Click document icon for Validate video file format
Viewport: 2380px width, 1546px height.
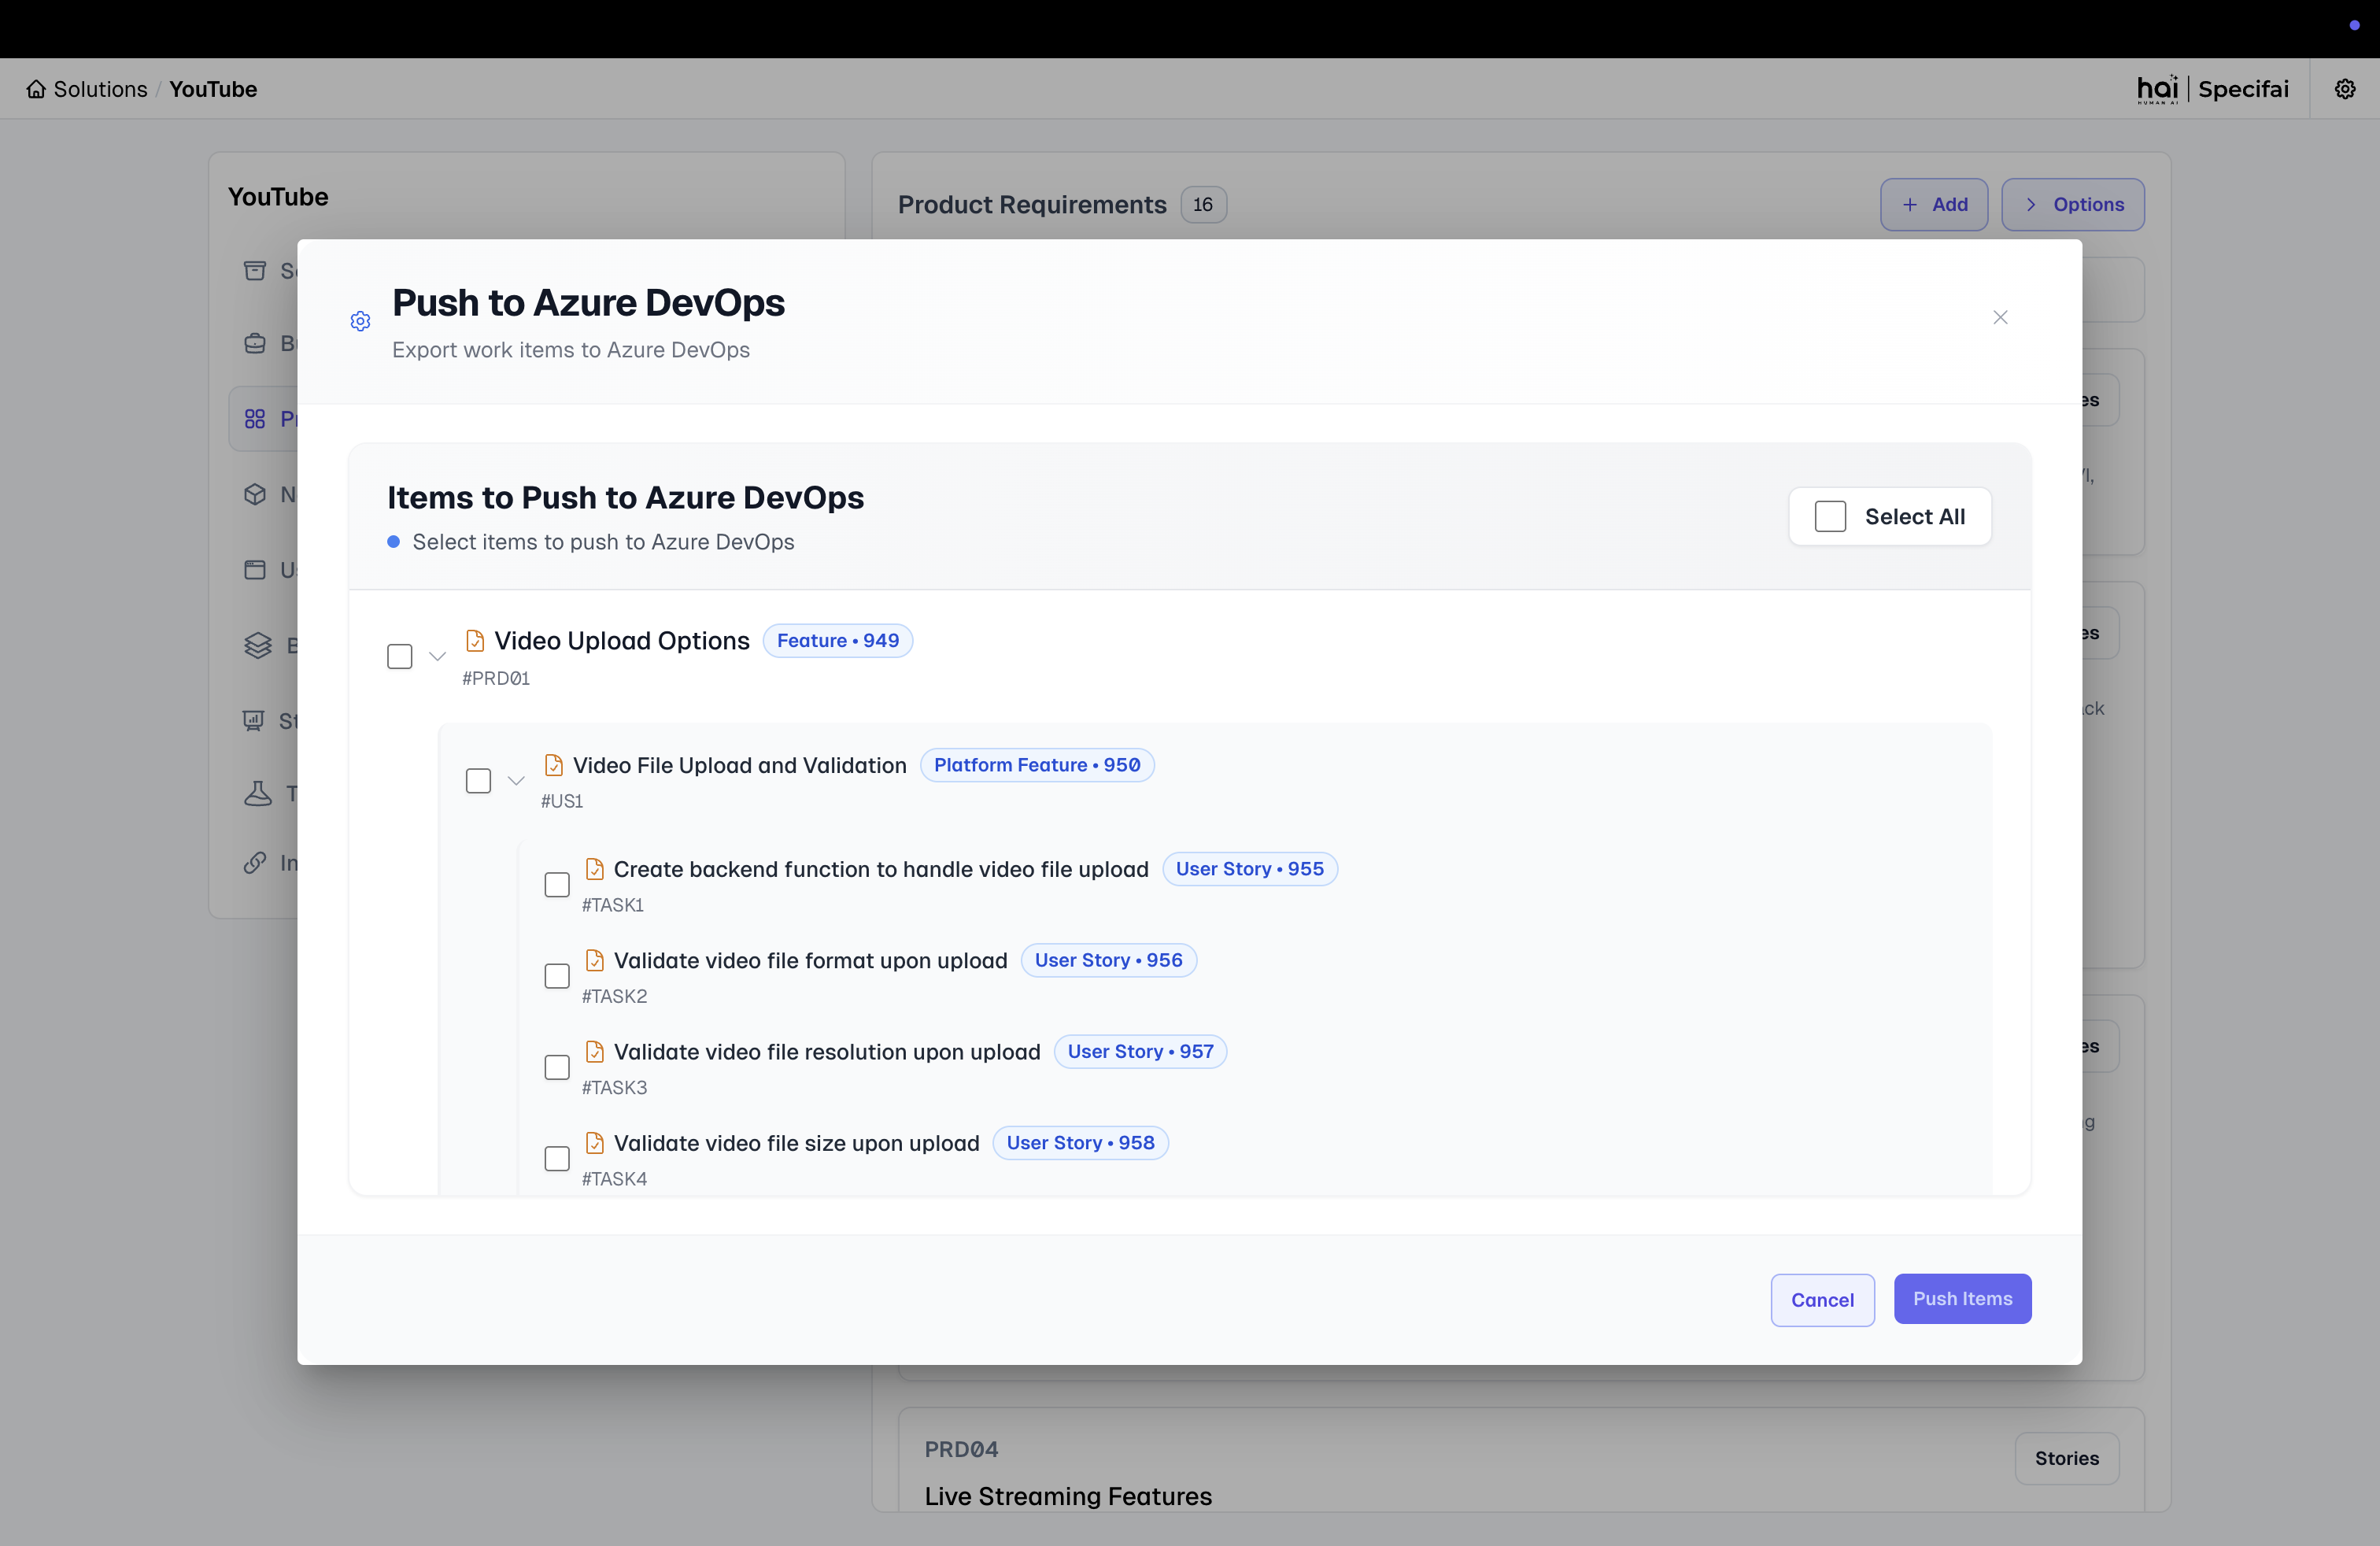tap(594, 960)
